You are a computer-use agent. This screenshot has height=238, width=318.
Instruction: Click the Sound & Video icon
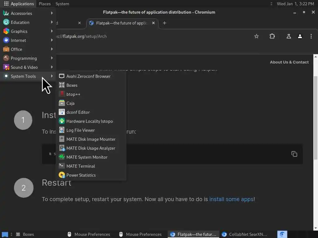tap(6, 67)
